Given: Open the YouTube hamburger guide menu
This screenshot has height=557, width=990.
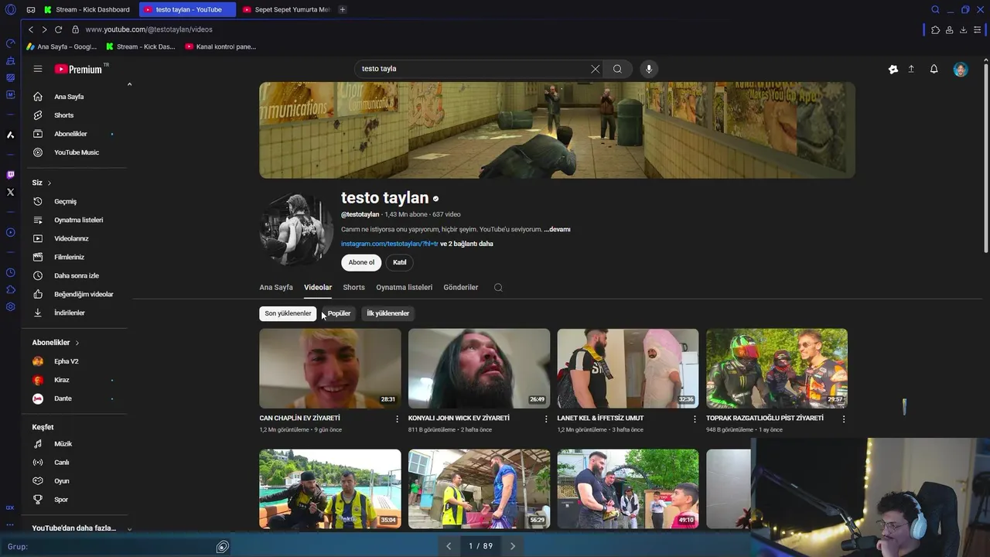Looking at the screenshot, I should coord(37,69).
